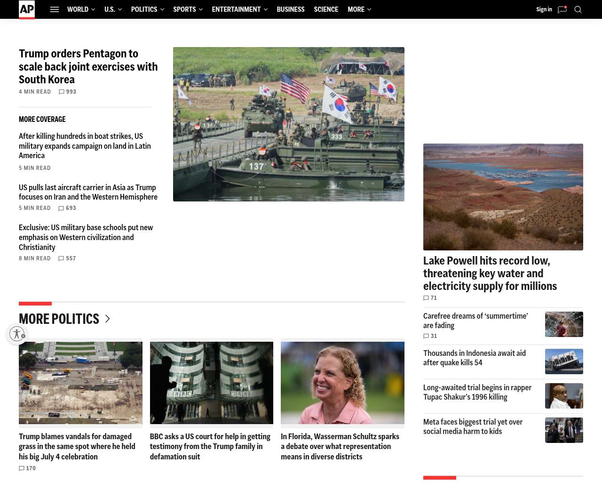Click the Wasserman Schultz portrait photo
Screen dimensions: 602x482
pyautogui.click(x=342, y=383)
